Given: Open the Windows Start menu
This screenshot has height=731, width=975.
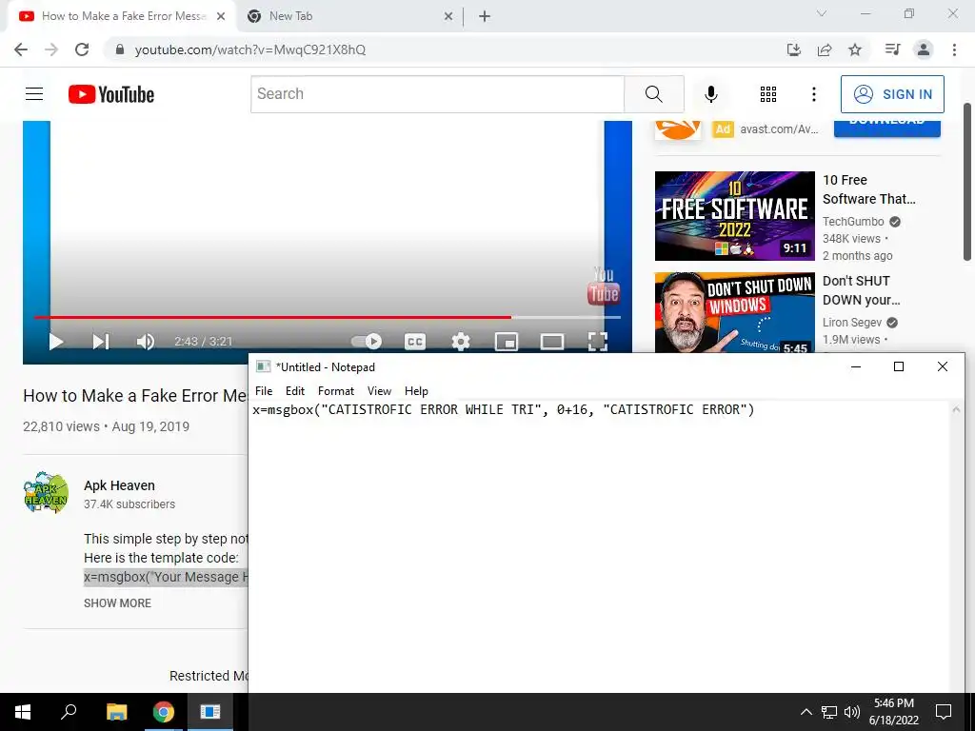Looking at the screenshot, I should 23,712.
